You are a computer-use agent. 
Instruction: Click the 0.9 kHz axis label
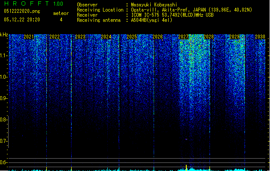(x=4, y=98)
